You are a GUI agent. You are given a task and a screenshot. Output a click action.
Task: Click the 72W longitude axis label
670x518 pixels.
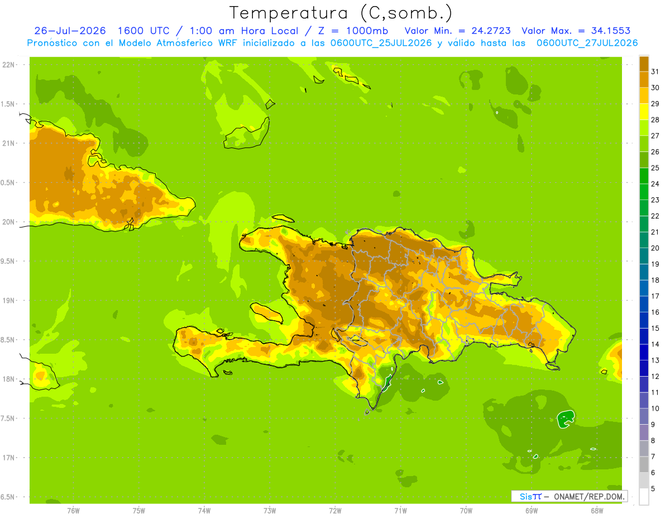click(335, 511)
